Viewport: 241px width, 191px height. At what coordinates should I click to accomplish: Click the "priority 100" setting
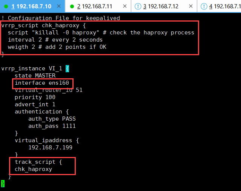click(x=34, y=97)
